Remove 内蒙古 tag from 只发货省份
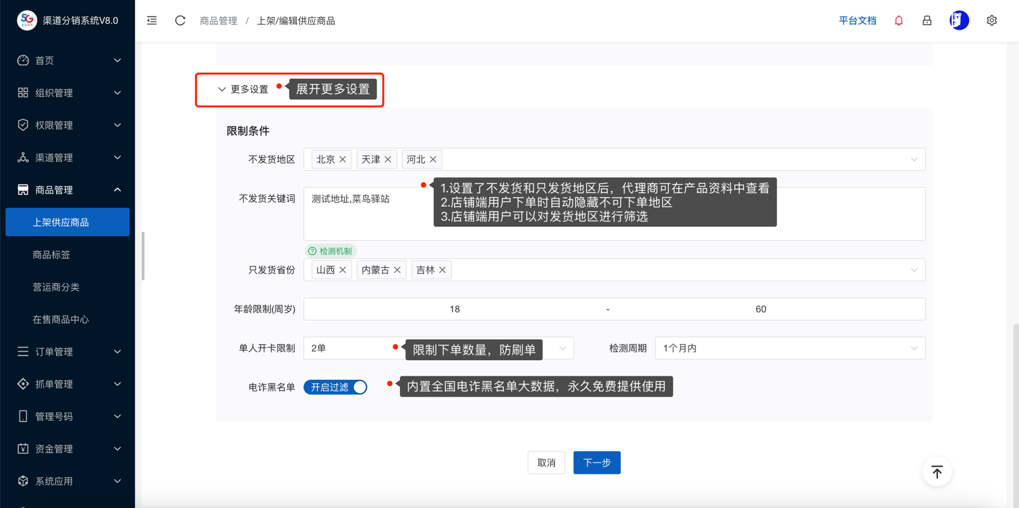The image size is (1019, 508). pyautogui.click(x=397, y=271)
